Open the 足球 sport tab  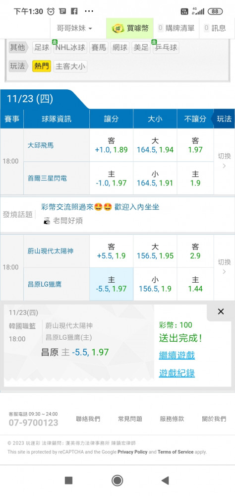(x=42, y=48)
